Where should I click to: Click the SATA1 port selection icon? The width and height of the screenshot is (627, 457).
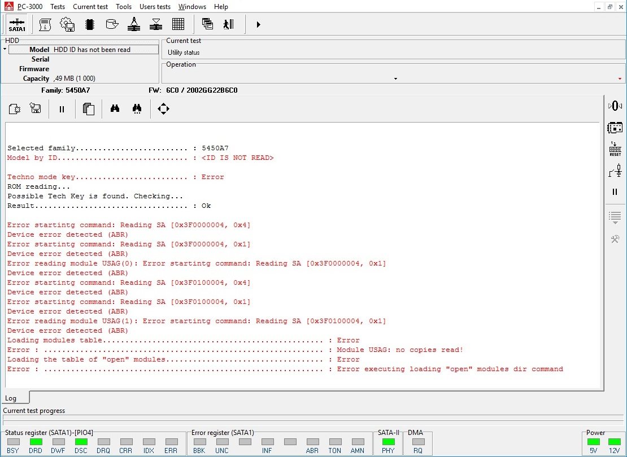[17, 24]
